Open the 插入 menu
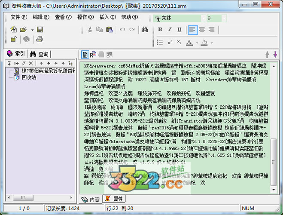The image size is (283, 215). click(x=108, y=17)
